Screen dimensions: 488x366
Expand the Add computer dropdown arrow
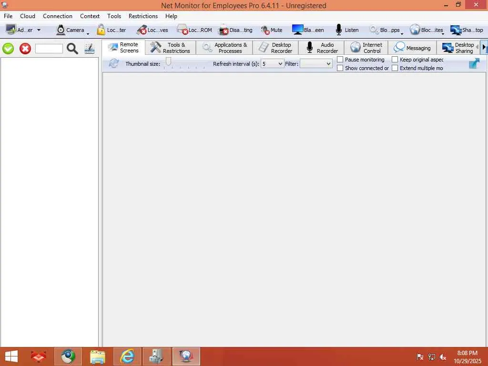pyautogui.click(x=39, y=30)
